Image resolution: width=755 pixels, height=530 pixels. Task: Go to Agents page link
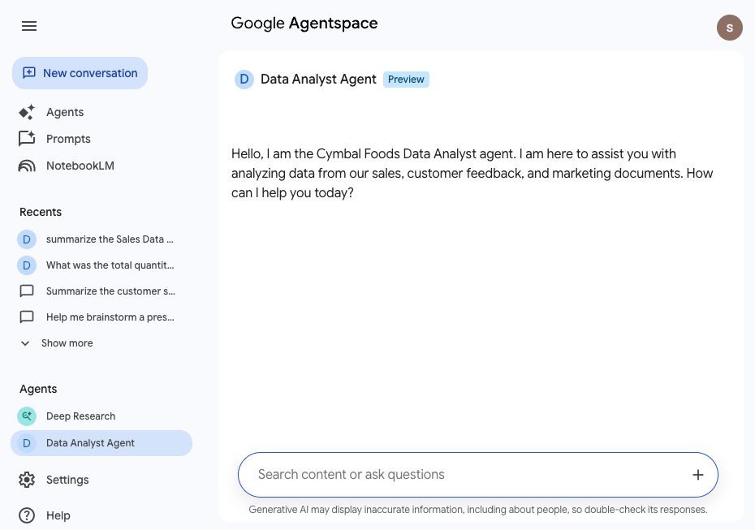[64, 112]
